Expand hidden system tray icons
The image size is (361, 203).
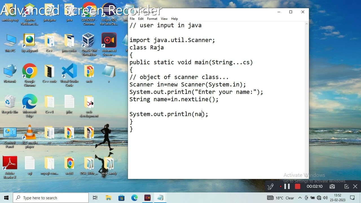click(x=300, y=198)
